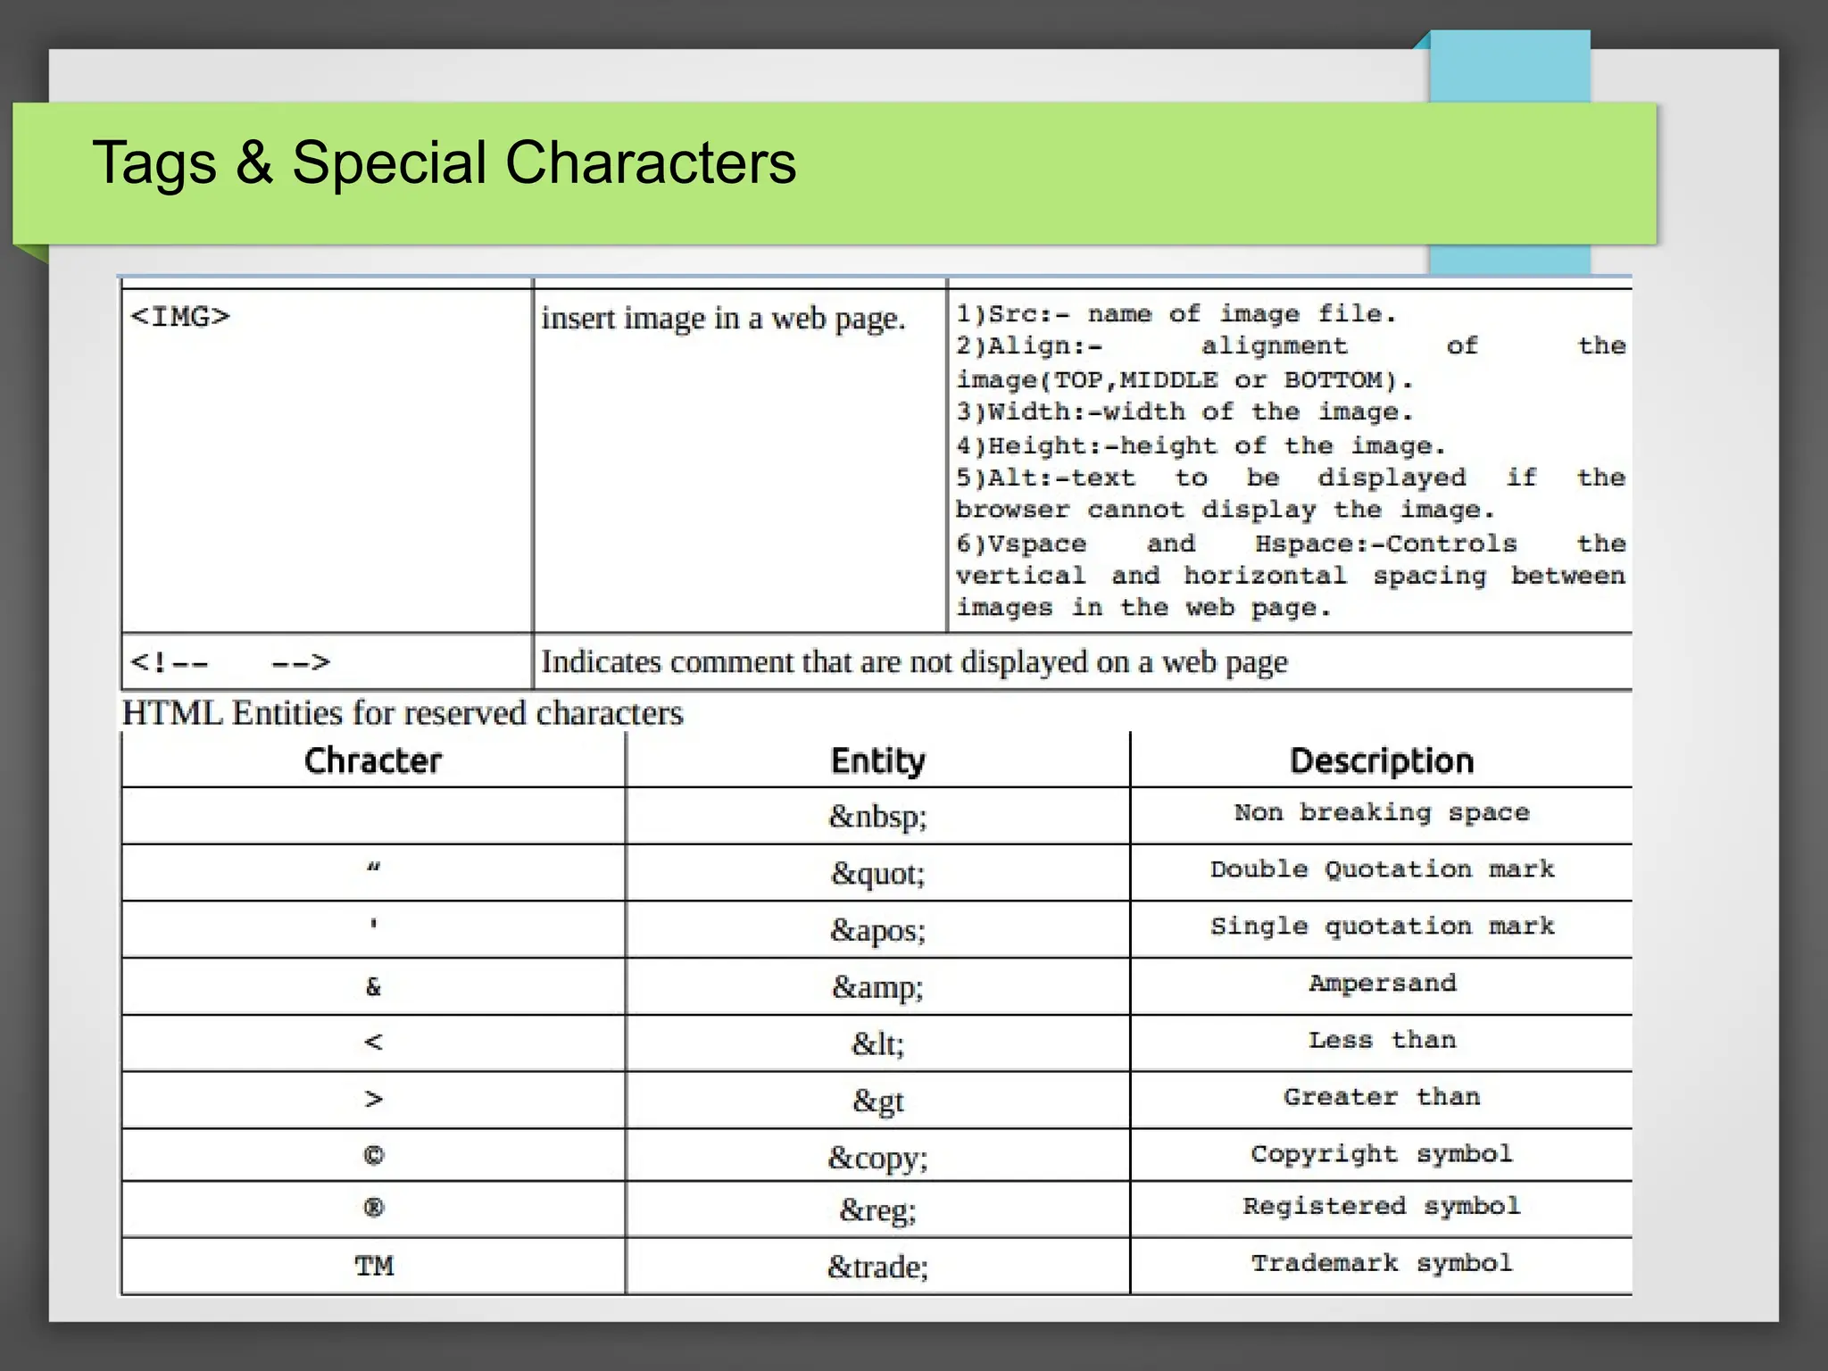This screenshot has width=1828, height=1371.
Task: Click the '>' character cell
Action: [x=373, y=1100]
